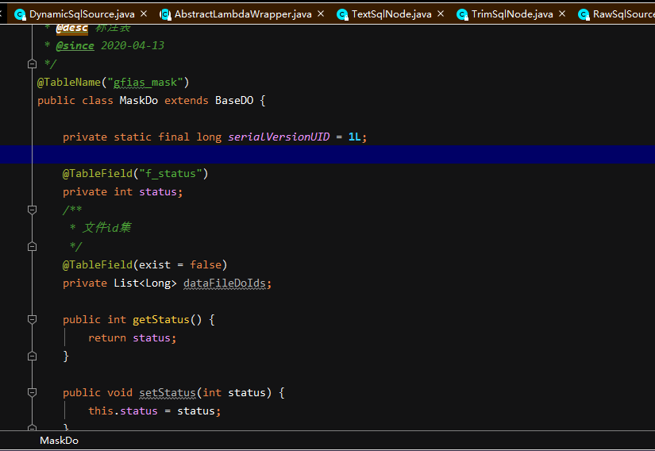Click the dataFileDoIds field name
The image size is (655, 451).
coord(227,283)
